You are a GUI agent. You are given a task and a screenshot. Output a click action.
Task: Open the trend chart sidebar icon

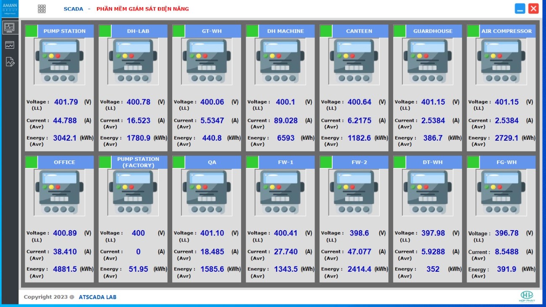9,45
